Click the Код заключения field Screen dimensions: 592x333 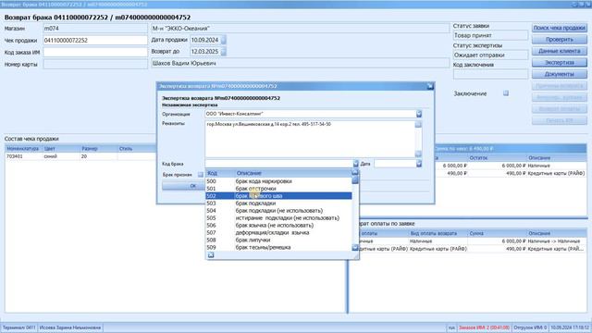pos(490,74)
